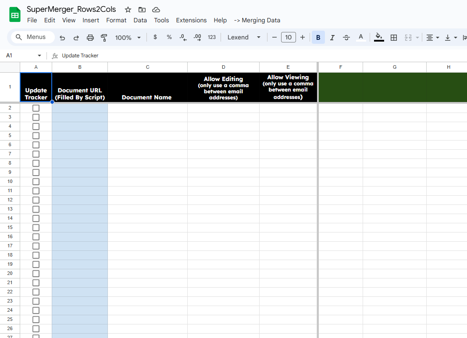The width and height of the screenshot is (467, 338).
Task: Open the text color picker
Action: click(361, 38)
